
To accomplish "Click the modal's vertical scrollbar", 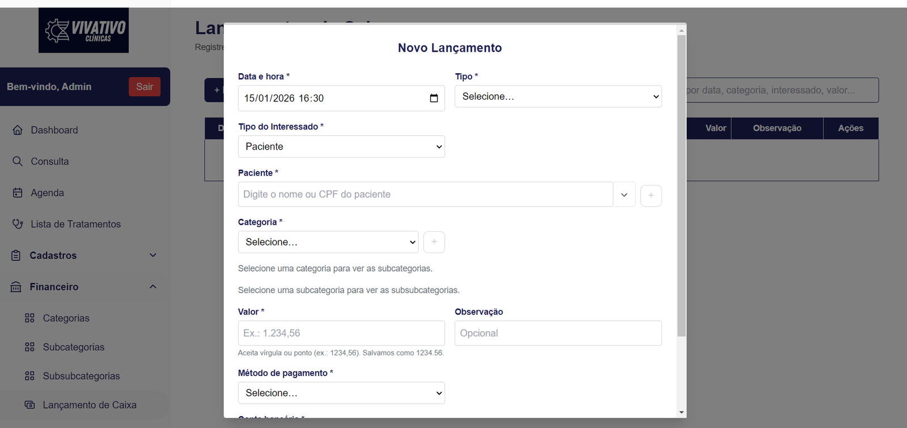I will [x=681, y=187].
